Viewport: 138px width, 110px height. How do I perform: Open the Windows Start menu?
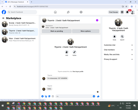pos(2,106)
